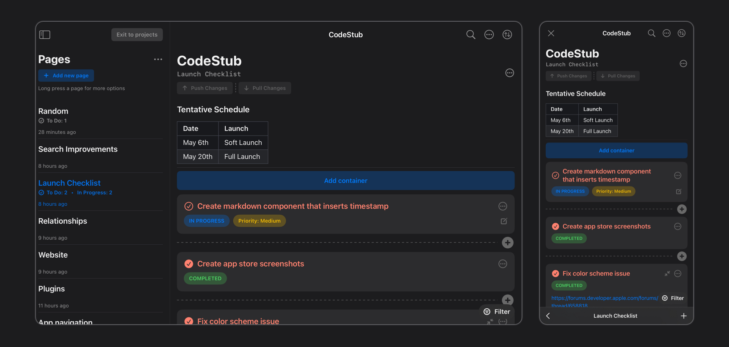The height and width of the screenshot is (347, 729).
Task: Select the Search Improvements page
Action: [x=78, y=149]
